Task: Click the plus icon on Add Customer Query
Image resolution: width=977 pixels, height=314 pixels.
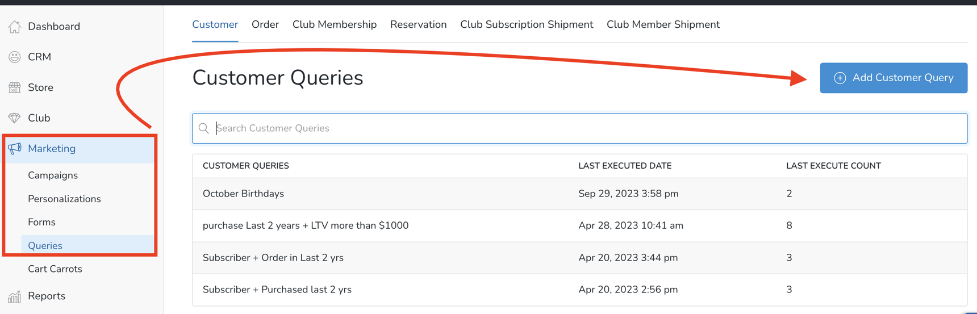Action: point(840,78)
